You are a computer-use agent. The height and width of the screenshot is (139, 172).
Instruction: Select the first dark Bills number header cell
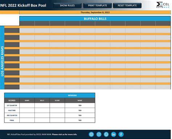coord(27,23)
